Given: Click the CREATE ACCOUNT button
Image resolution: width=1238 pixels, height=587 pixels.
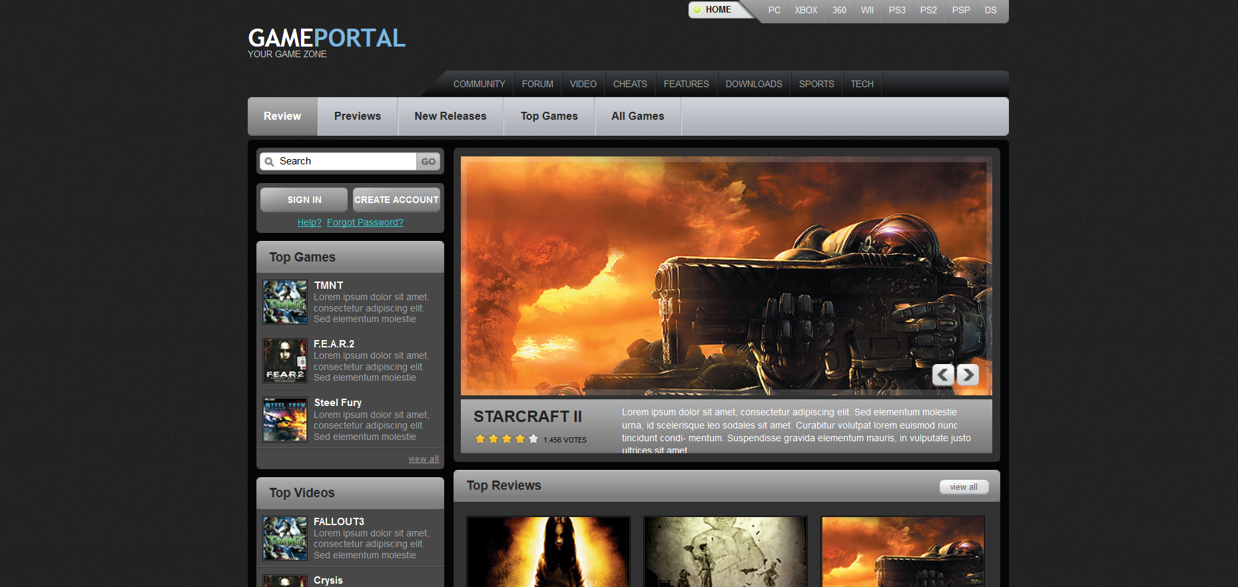Looking at the screenshot, I should (x=396, y=200).
